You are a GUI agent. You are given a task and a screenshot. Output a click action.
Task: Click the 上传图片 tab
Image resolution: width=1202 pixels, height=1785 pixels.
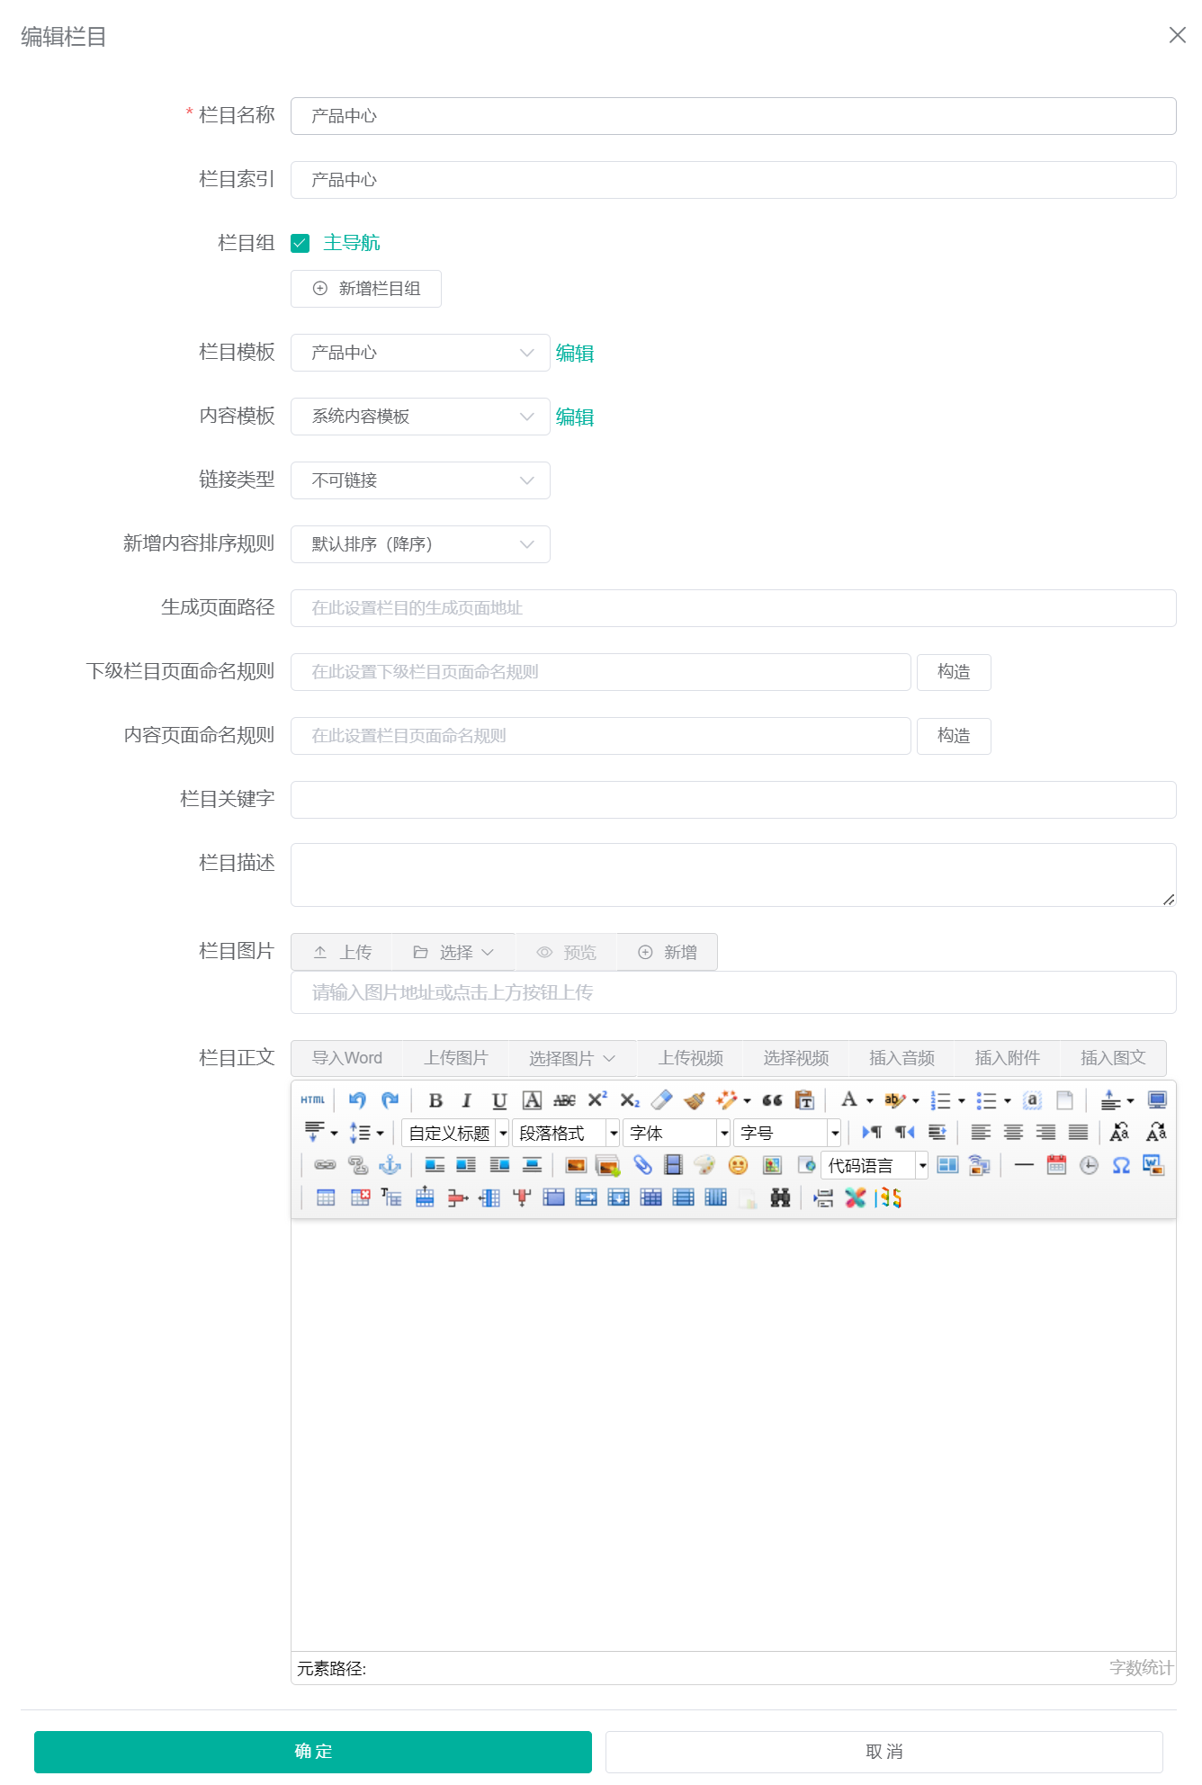[x=455, y=1058]
